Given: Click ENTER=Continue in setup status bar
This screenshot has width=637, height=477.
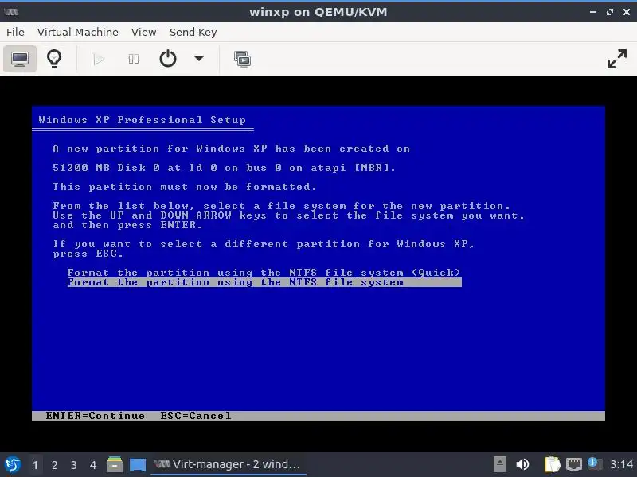Looking at the screenshot, I should 95,416.
